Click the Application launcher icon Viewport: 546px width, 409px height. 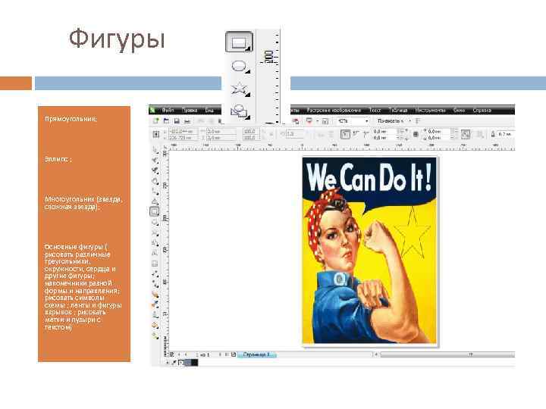point(309,120)
